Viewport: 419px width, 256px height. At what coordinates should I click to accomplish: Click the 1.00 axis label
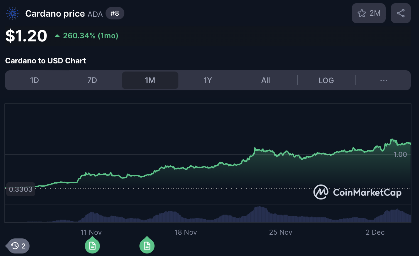[x=400, y=154]
